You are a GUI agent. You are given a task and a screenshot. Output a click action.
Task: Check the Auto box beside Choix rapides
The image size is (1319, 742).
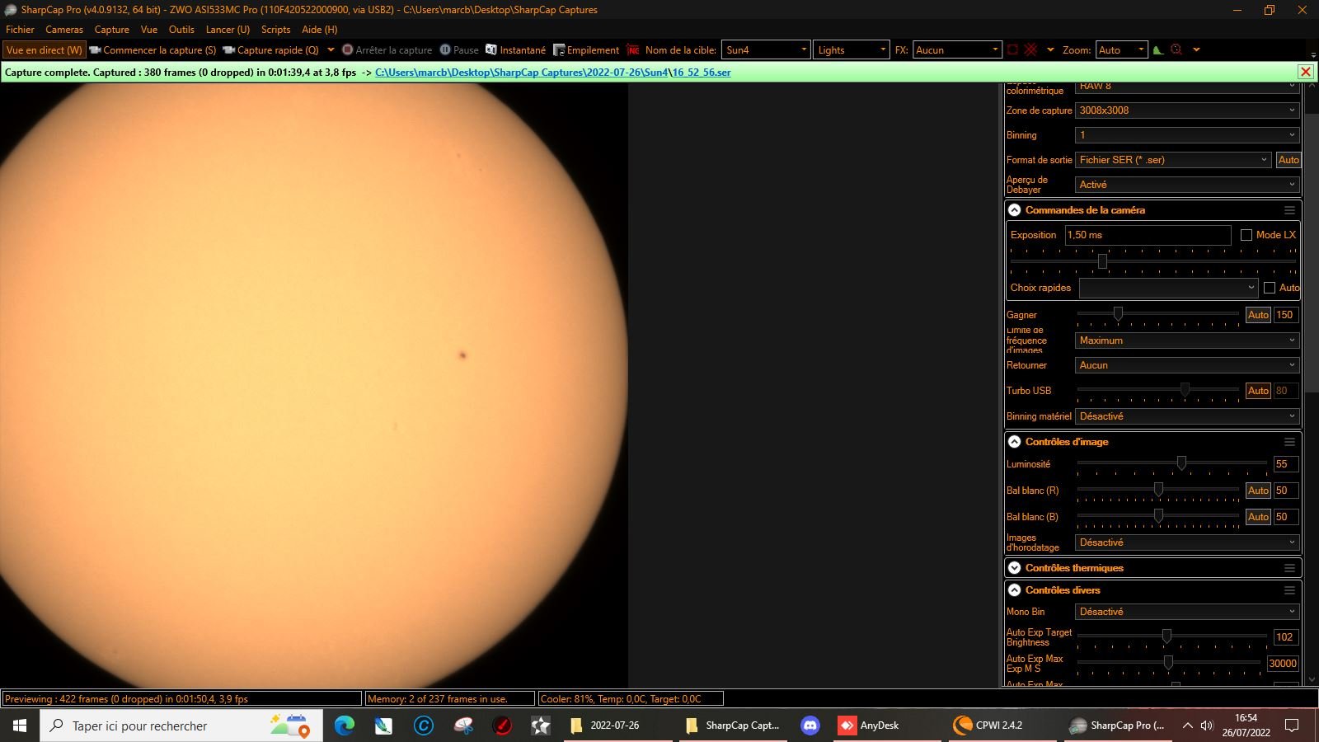(x=1270, y=288)
